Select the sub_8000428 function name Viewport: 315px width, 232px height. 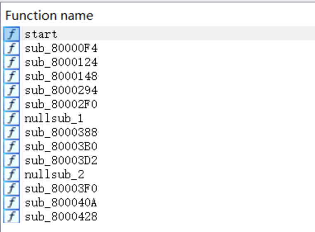tap(61, 217)
